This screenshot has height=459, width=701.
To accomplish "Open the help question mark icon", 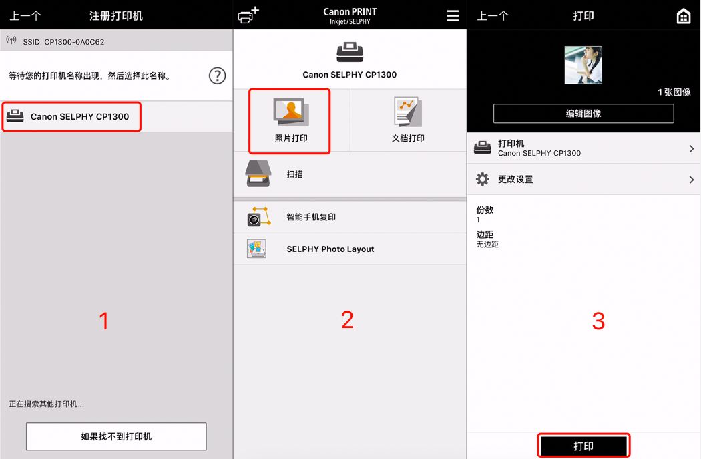I will [217, 75].
